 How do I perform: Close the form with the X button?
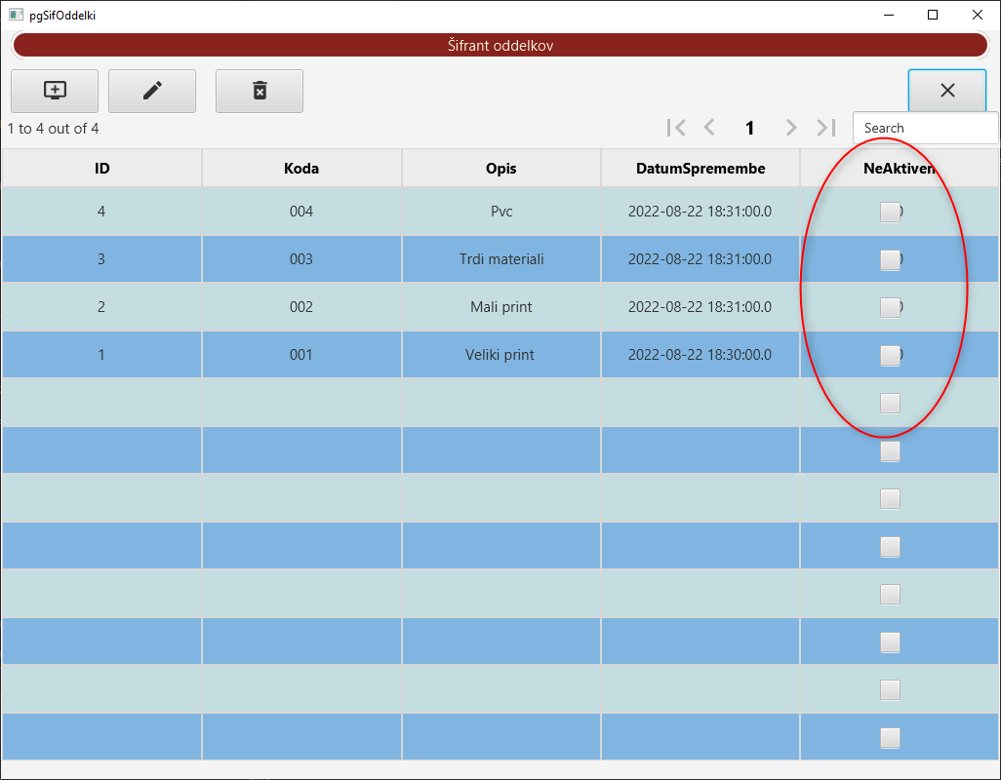(x=947, y=91)
